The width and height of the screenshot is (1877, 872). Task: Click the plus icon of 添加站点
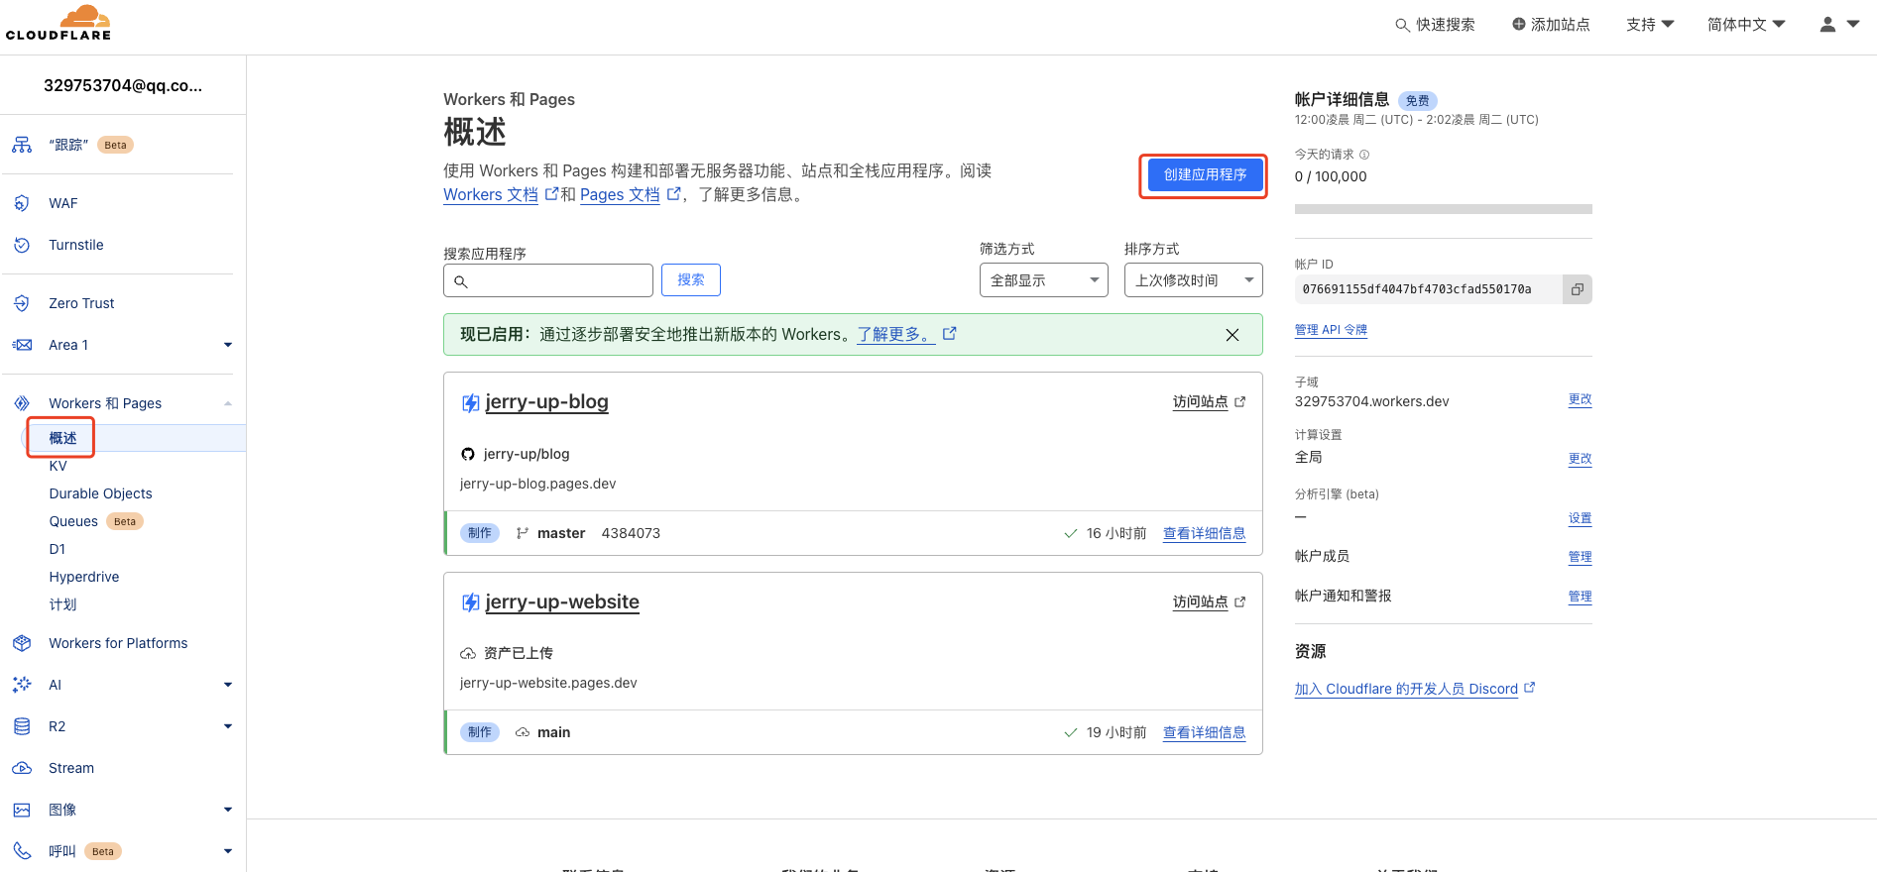(x=1518, y=24)
